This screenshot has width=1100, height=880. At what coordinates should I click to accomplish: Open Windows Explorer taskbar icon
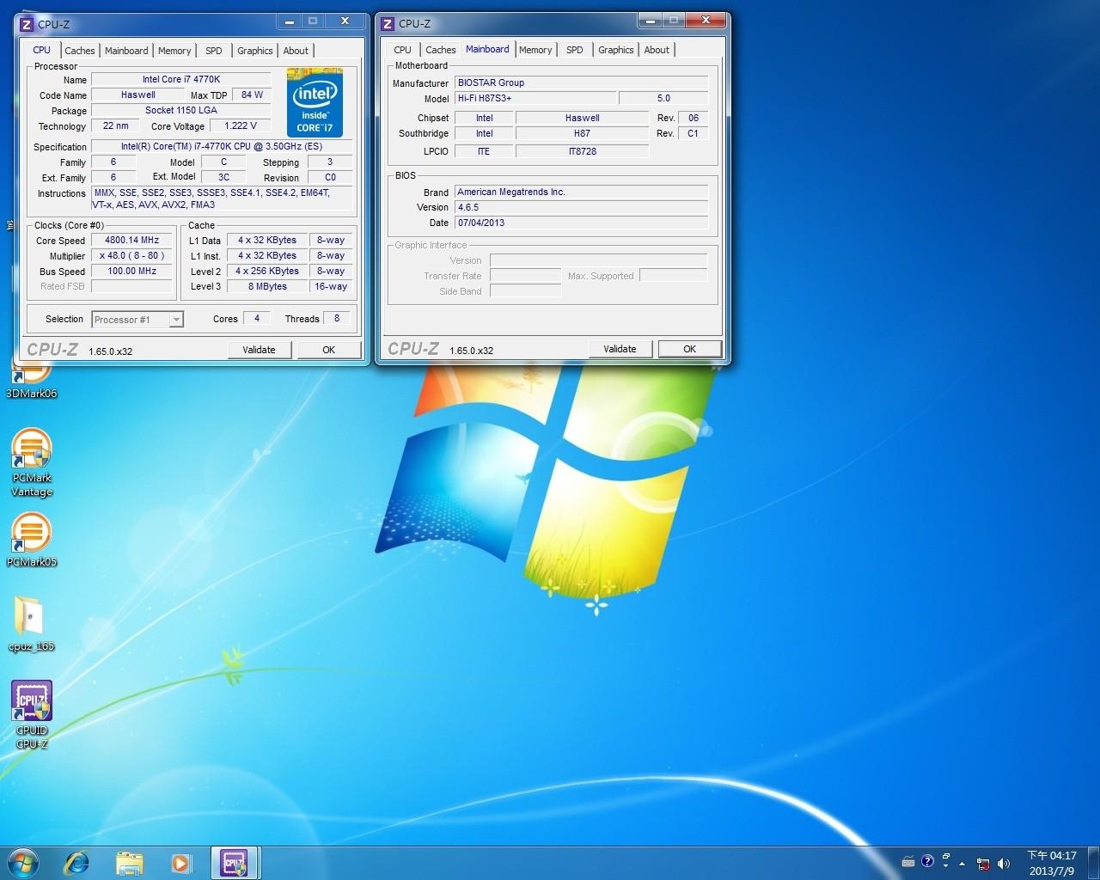pos(129,863)
